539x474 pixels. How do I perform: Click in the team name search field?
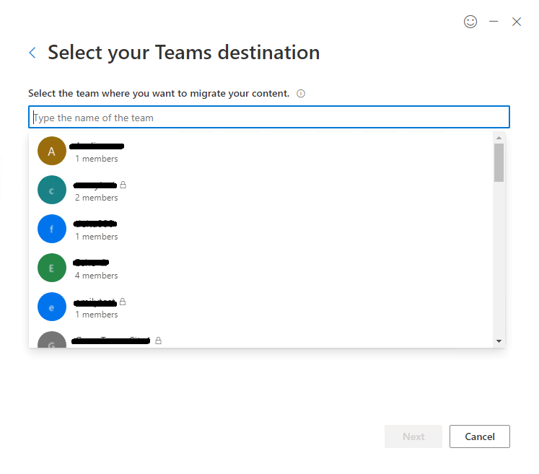269,117
